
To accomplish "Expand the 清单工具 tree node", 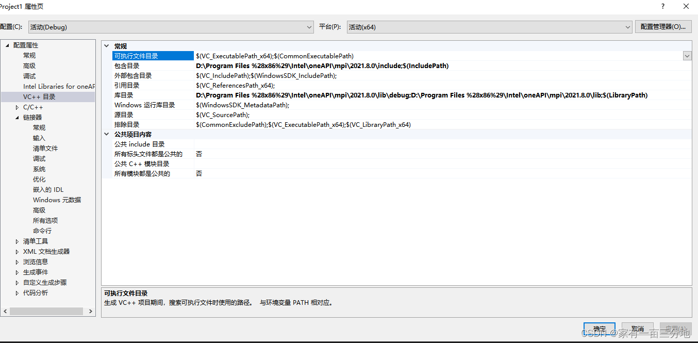I will coord(16,241).
